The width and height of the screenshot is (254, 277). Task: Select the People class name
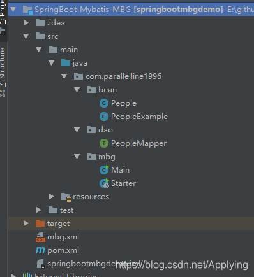tap(124, 103)
